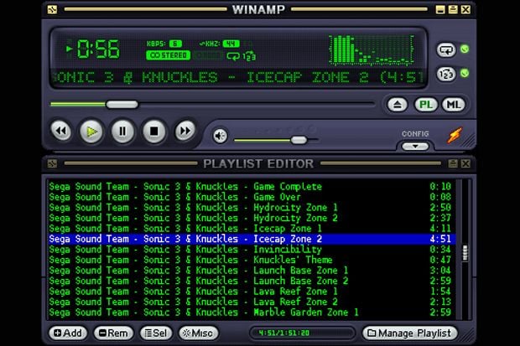
Task: Click the KBPS bitrate value
Action: [175, 44]
